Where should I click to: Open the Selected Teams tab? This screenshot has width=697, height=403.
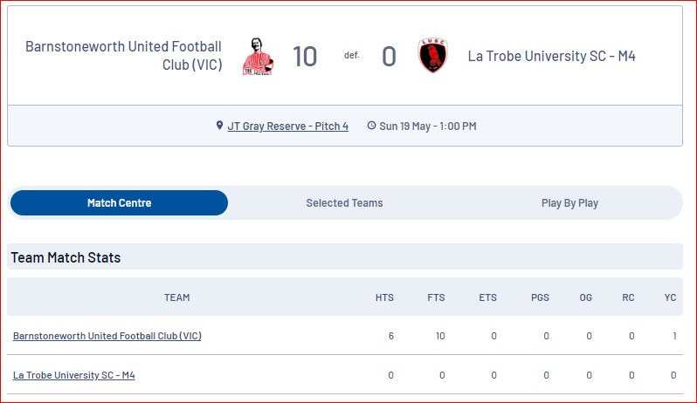tap(344, 203)
